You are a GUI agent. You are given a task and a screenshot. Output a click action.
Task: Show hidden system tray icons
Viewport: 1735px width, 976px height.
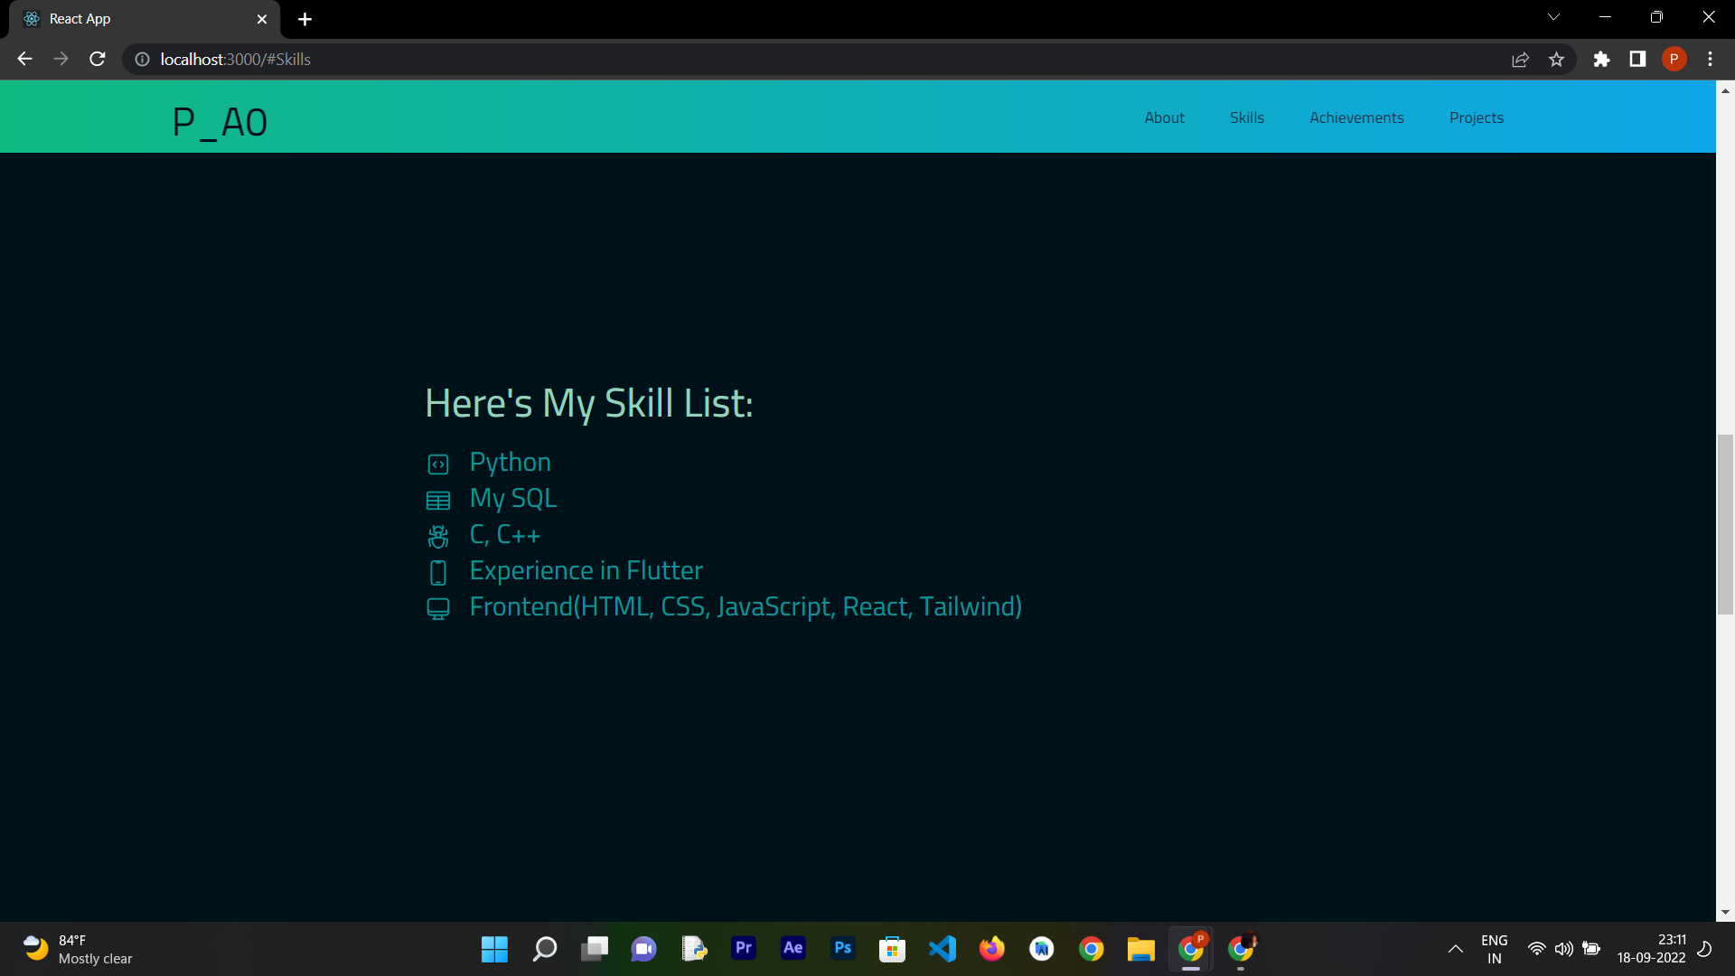pyautogui.click(x=1455, y=949)
